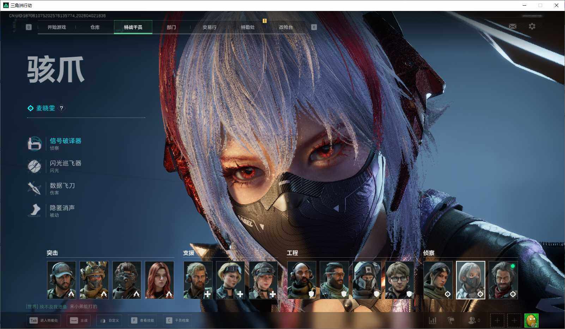This screenshot has height=329, width=565.
Task: Click the first empty squad plus slot
Action: [497, 321]
